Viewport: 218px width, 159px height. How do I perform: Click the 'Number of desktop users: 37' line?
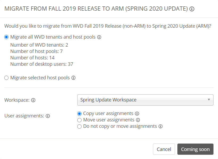42,64
